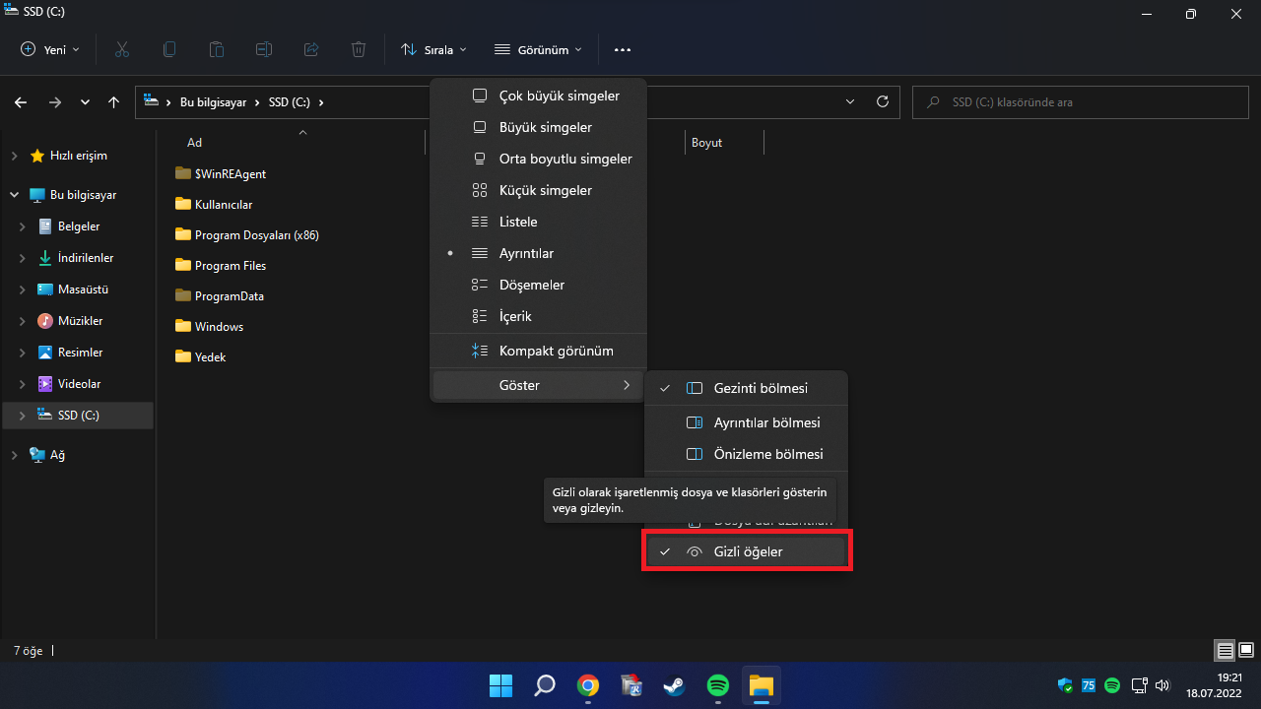Switch to large thumbnails view in status bar
This screenshot has width=1261, height=709.
tap(1245, 650)
